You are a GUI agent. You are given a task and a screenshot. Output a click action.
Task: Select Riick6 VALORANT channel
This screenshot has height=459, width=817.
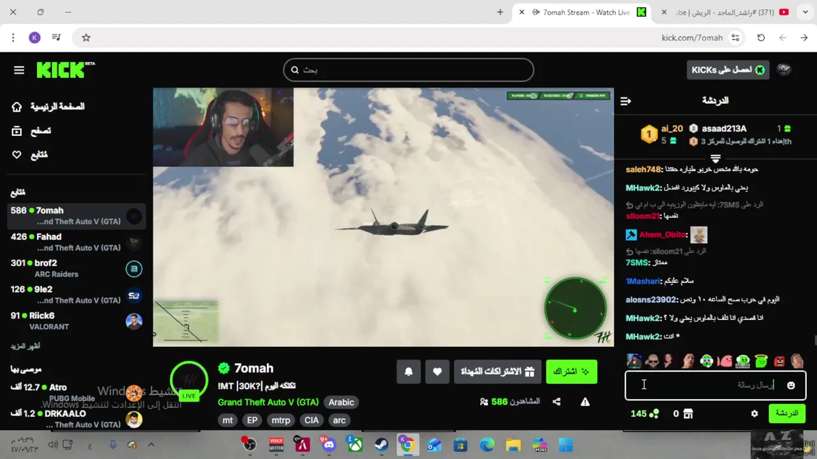76,321
